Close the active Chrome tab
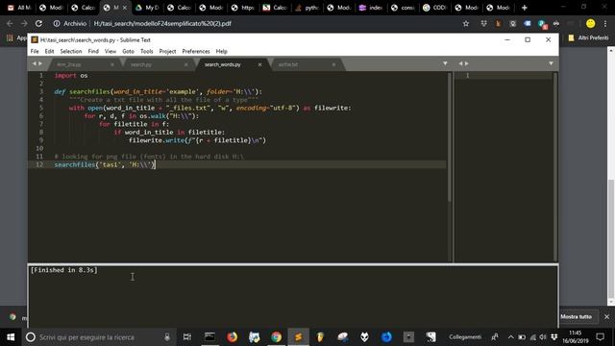Image resolution: width=615 pixels, height=346 pixels. [125, 8]
